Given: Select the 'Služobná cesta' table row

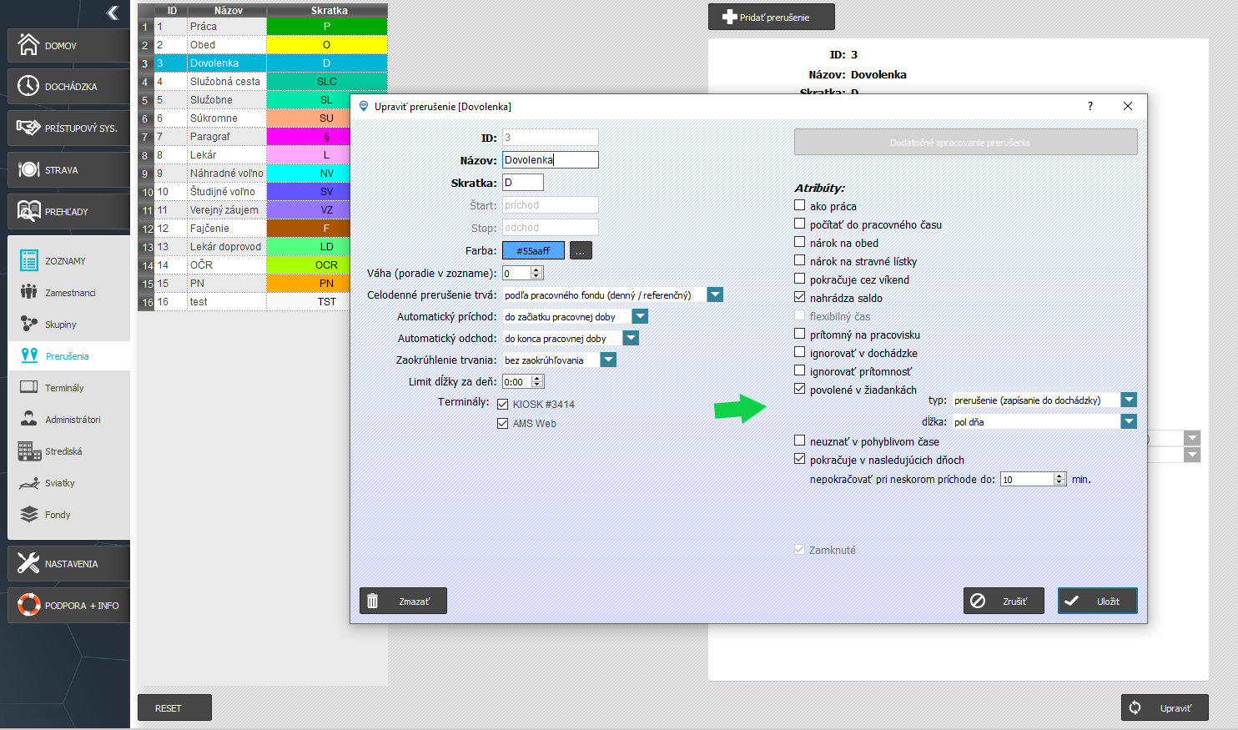Looking at the screenshot, I should (263, 82).
